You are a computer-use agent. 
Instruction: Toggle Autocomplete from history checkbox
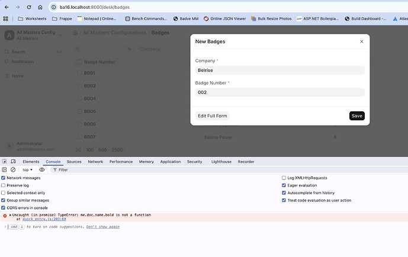coord(284,193)
